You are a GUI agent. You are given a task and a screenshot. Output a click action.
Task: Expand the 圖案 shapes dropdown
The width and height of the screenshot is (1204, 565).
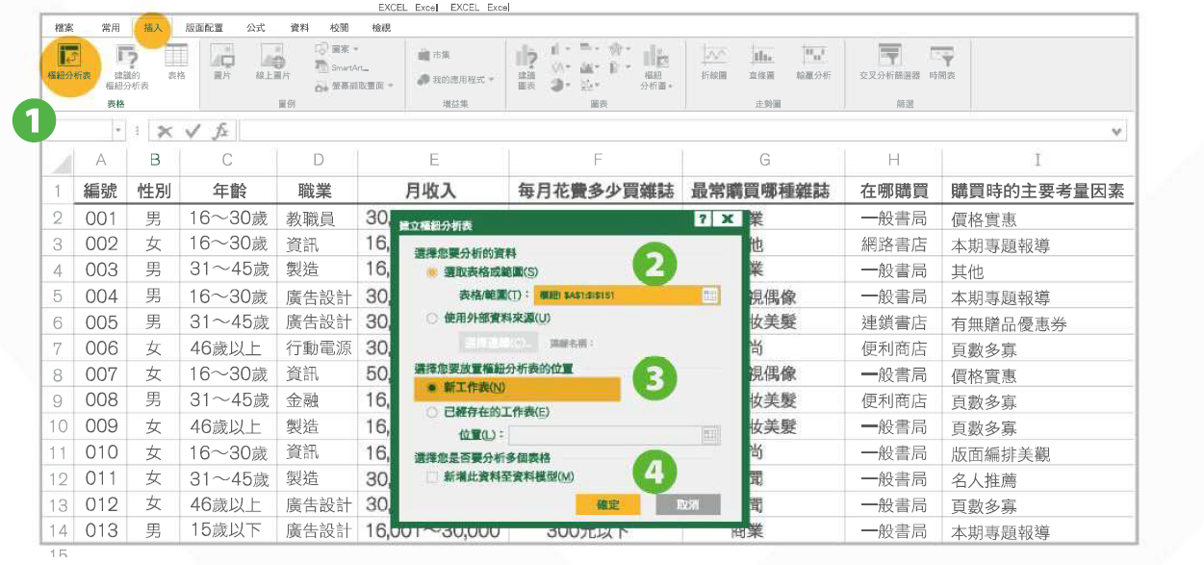click(355, 49)
